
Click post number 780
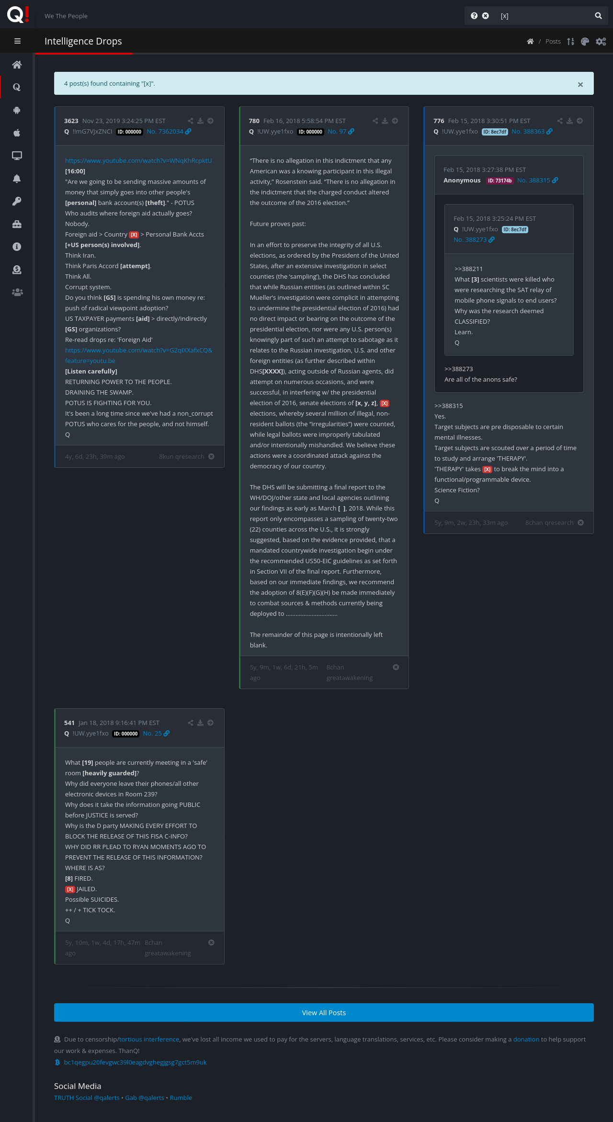(254, 121)
